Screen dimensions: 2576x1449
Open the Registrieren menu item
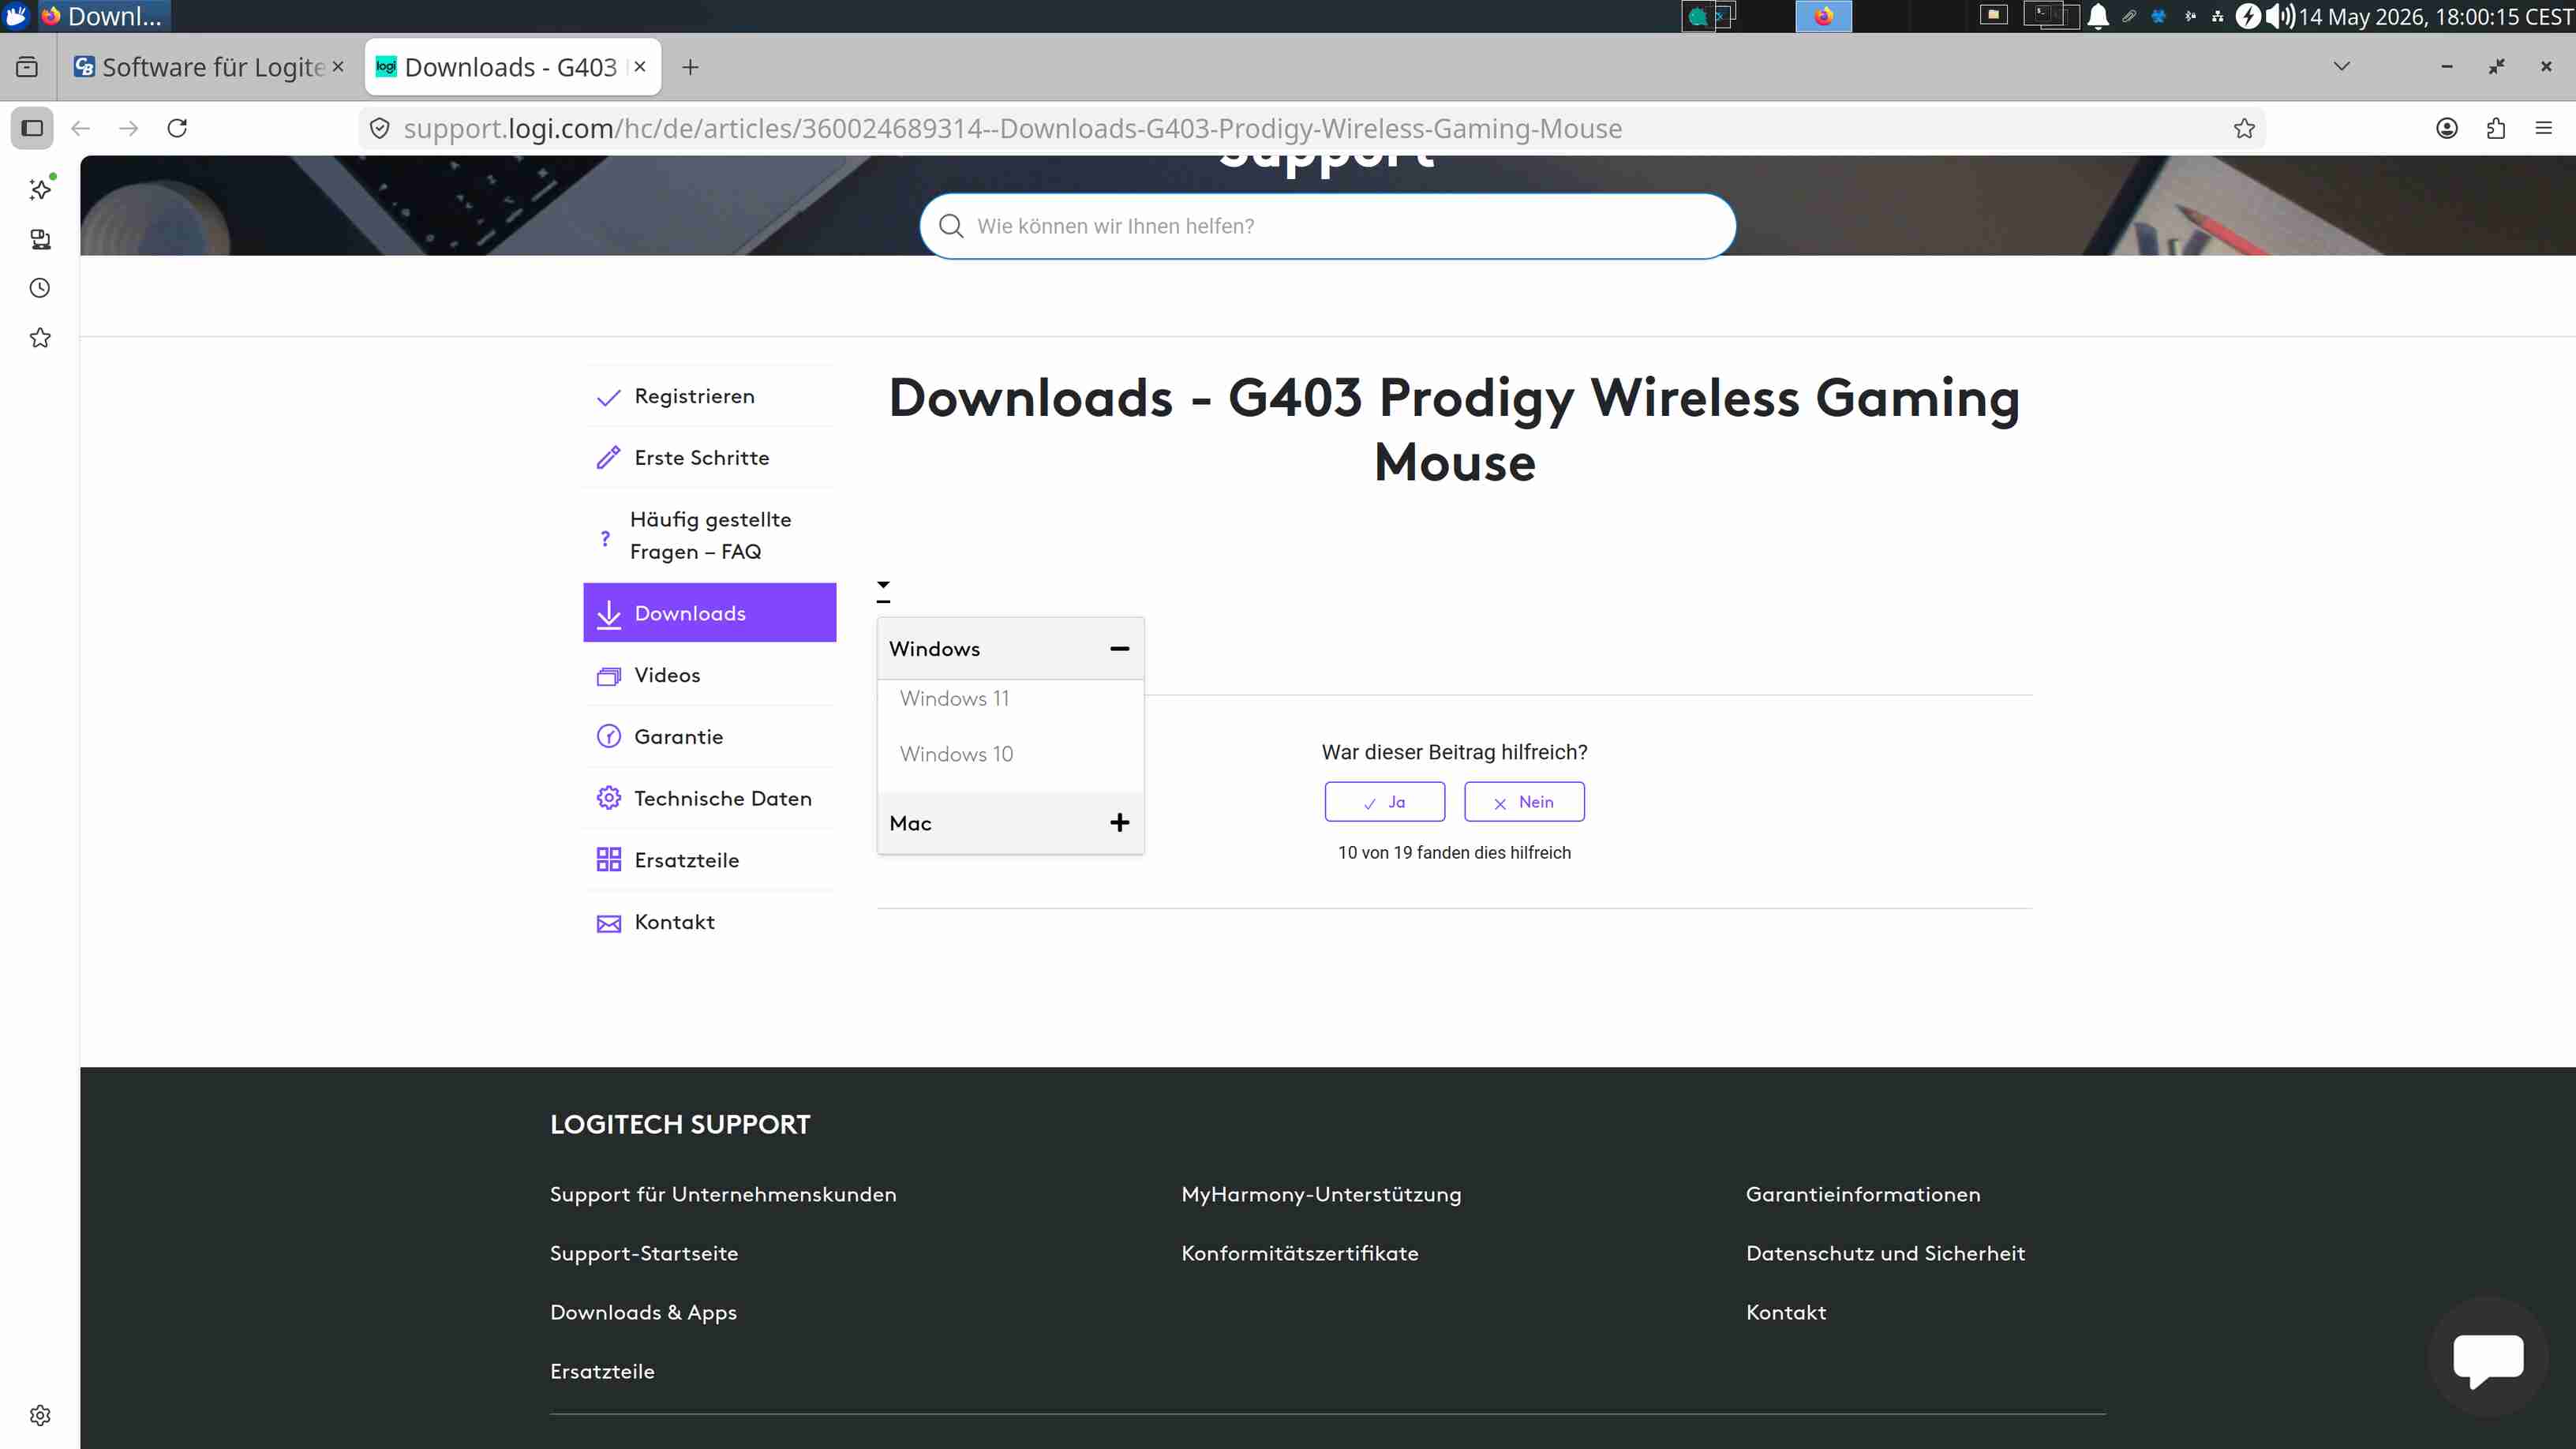(709, 396)
